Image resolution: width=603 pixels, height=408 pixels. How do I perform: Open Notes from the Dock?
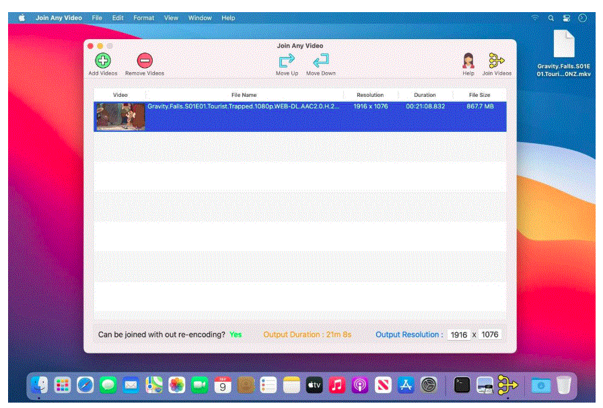click(x=291, y=385)
